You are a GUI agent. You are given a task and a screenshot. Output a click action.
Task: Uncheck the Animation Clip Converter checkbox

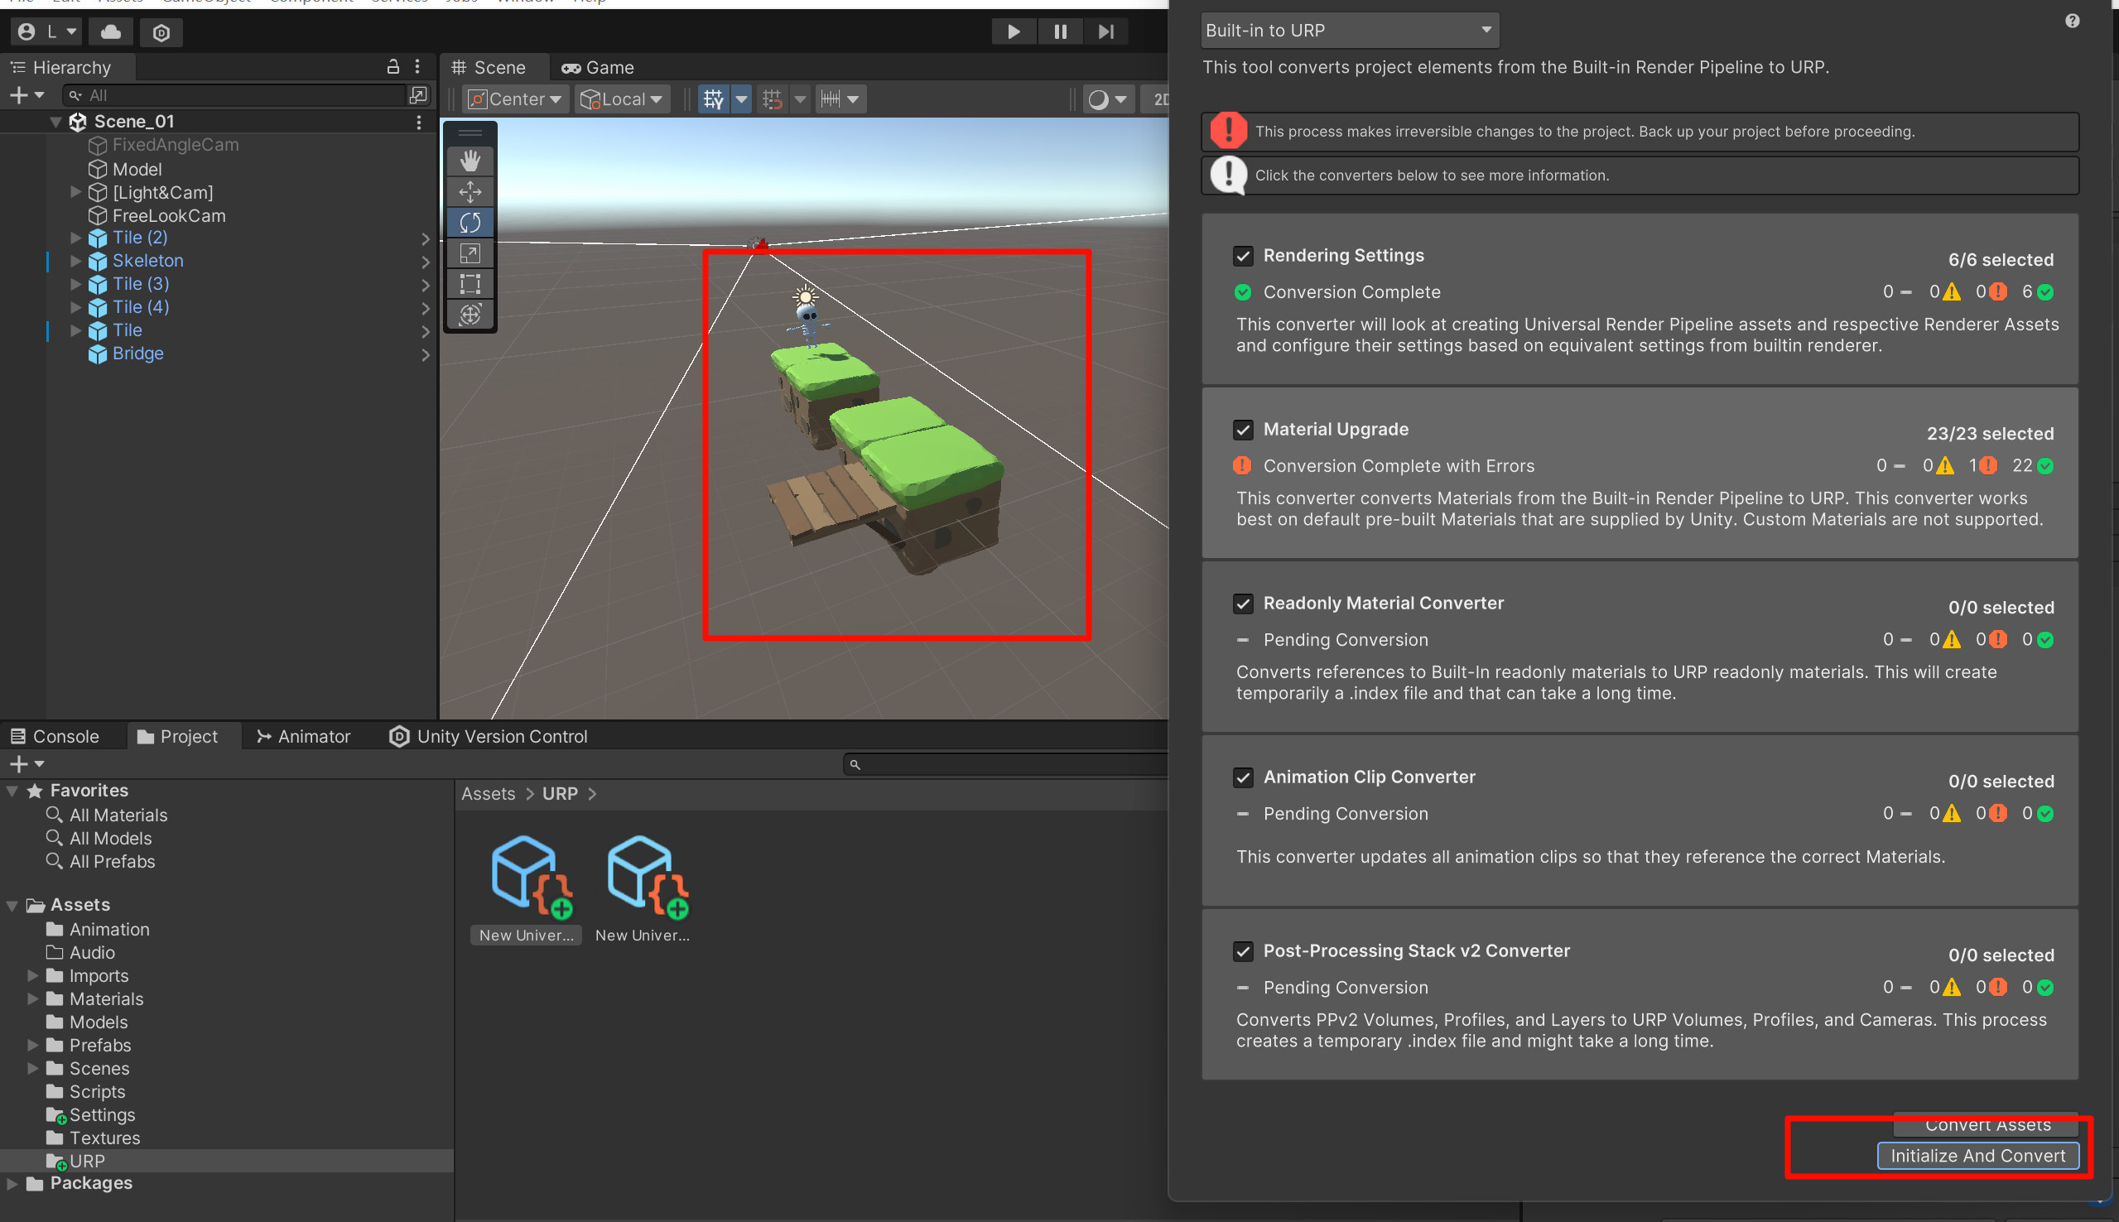1243,777
